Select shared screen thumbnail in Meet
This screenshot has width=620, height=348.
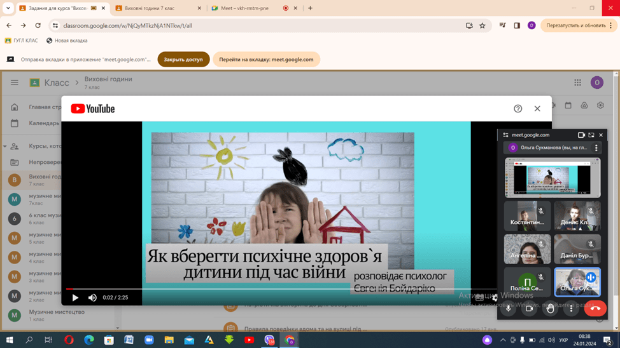[x=553, y=178]
